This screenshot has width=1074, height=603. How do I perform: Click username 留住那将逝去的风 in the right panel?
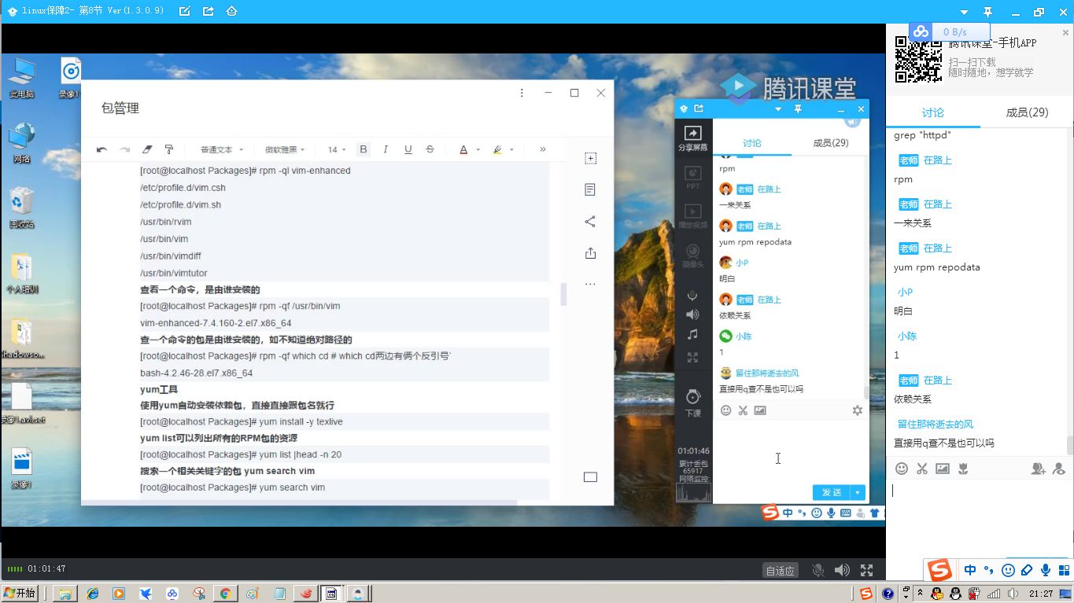(x=936, y=424)
